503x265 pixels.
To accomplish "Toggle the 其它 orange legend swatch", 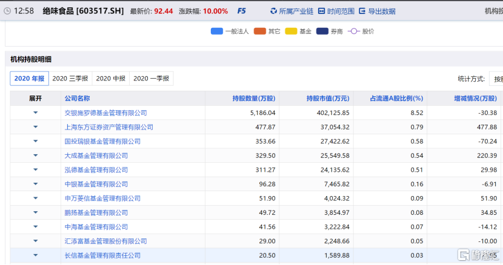I will coord(260,31).
